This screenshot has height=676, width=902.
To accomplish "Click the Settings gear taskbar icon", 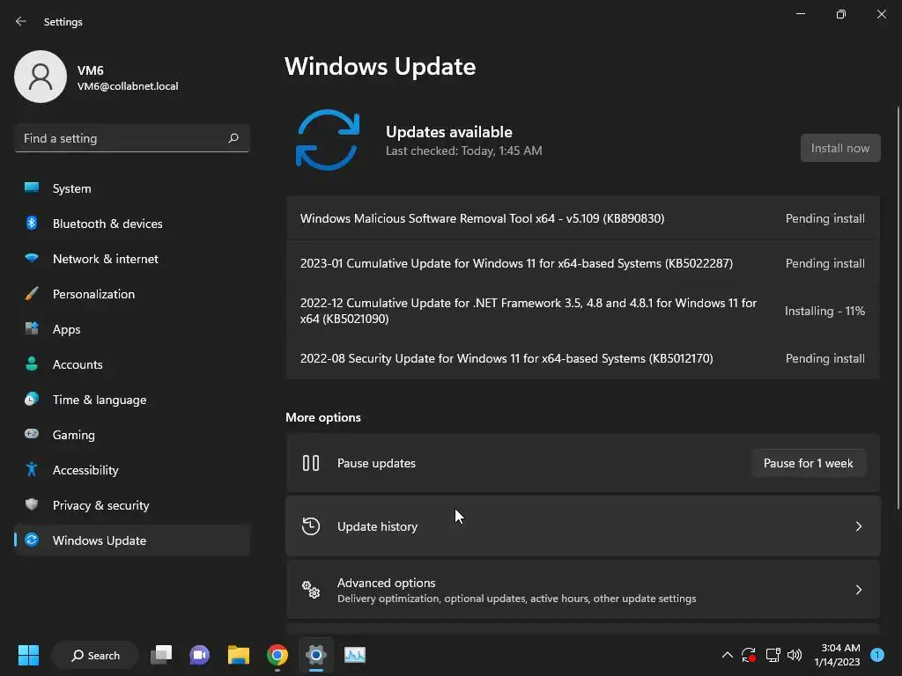I will (316, 655).
